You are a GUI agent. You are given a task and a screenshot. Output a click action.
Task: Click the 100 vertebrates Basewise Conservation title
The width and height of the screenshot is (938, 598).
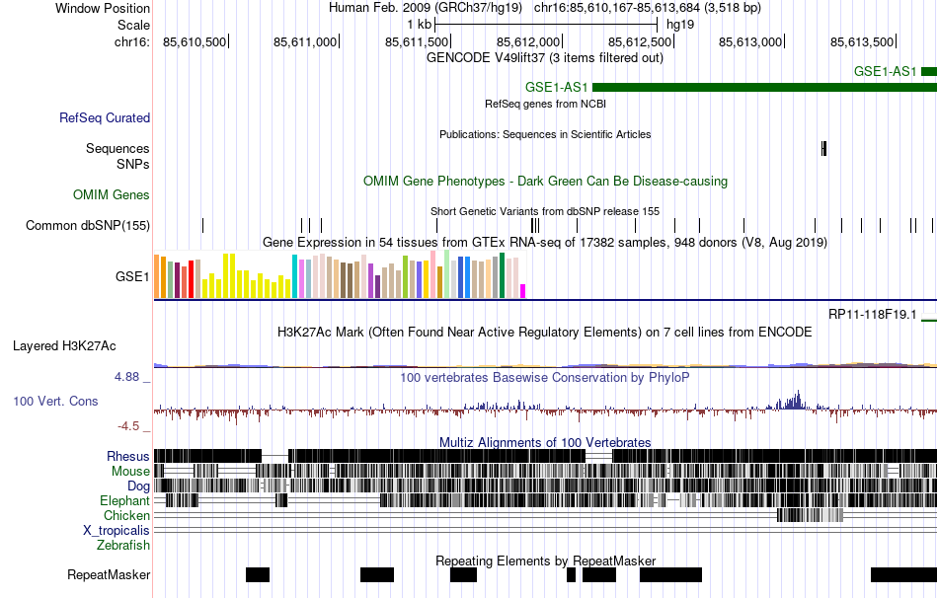click(545, 377)
